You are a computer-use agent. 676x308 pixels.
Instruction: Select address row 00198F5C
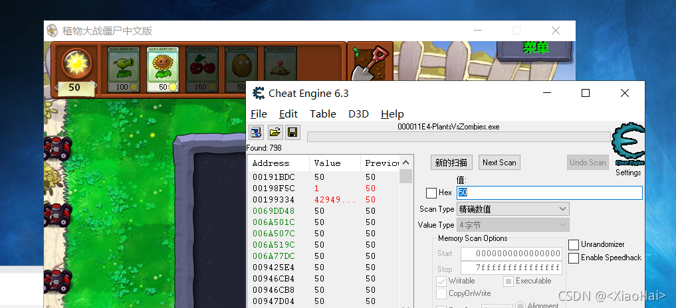(x=324, y=189)
